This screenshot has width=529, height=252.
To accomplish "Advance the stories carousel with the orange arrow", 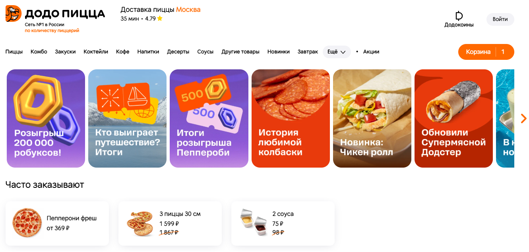I will coord(523,118).
